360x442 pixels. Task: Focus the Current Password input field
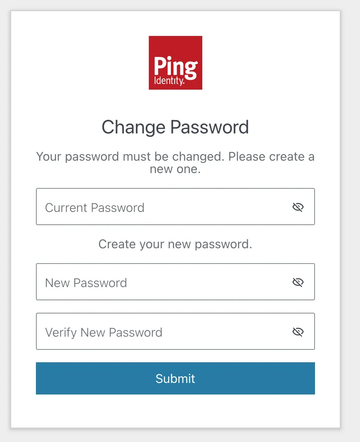[x=165, y=207]
